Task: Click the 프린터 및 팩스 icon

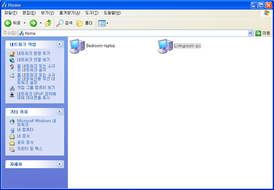Action: click(12, 149)
